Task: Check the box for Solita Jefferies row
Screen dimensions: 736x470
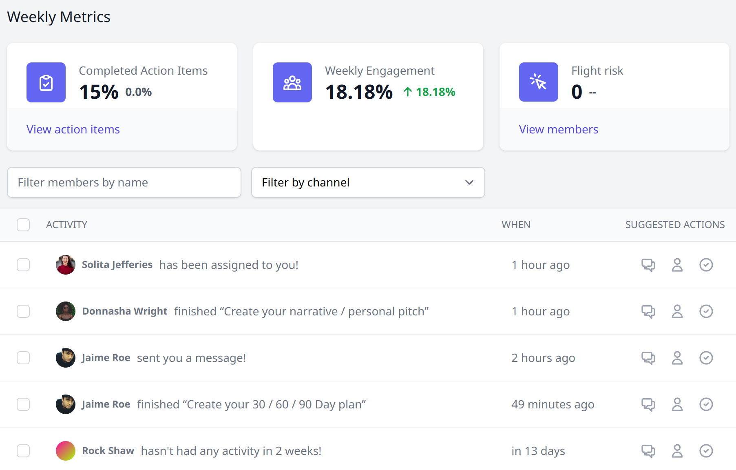Action: tap(23, 265)
